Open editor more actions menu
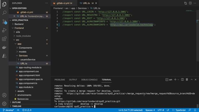Image resolution: width=199 pixels, height=112 pixels. point(195,3)
